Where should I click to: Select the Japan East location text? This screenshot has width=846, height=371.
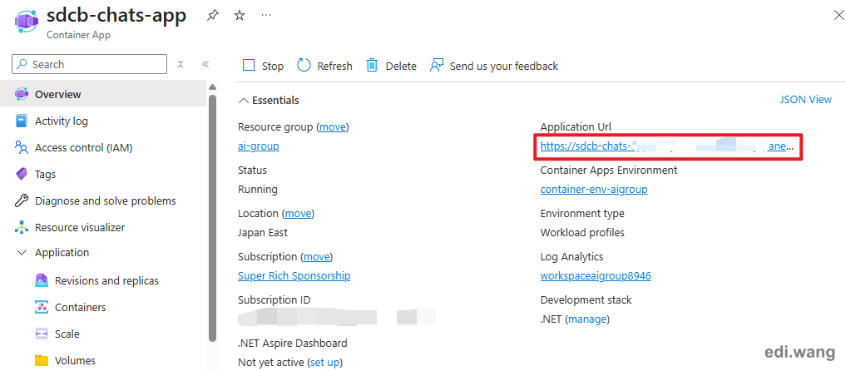point(263,233)
